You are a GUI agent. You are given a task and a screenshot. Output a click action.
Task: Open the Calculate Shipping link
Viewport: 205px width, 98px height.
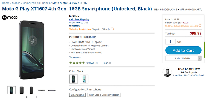79,19
